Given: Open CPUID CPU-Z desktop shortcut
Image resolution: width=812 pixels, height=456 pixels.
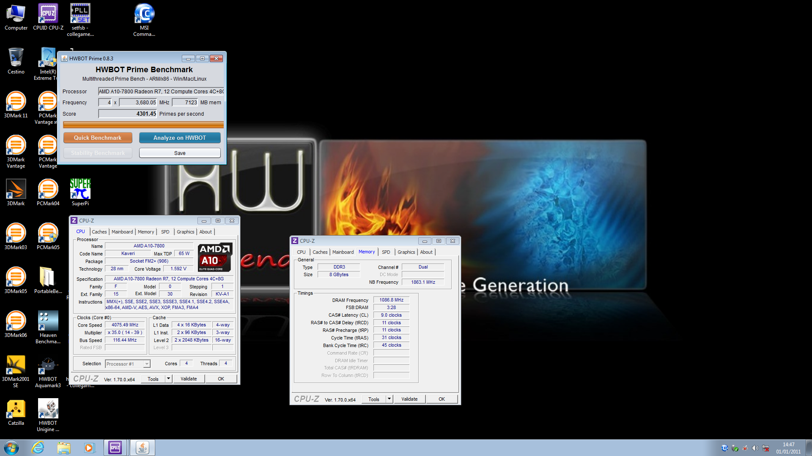Looking at the screenshot, I should (48, 18).
